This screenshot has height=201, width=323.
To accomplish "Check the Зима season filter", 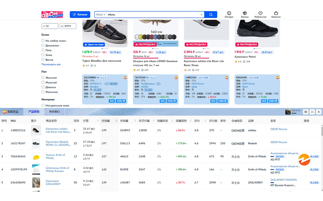I will (43, 55).
